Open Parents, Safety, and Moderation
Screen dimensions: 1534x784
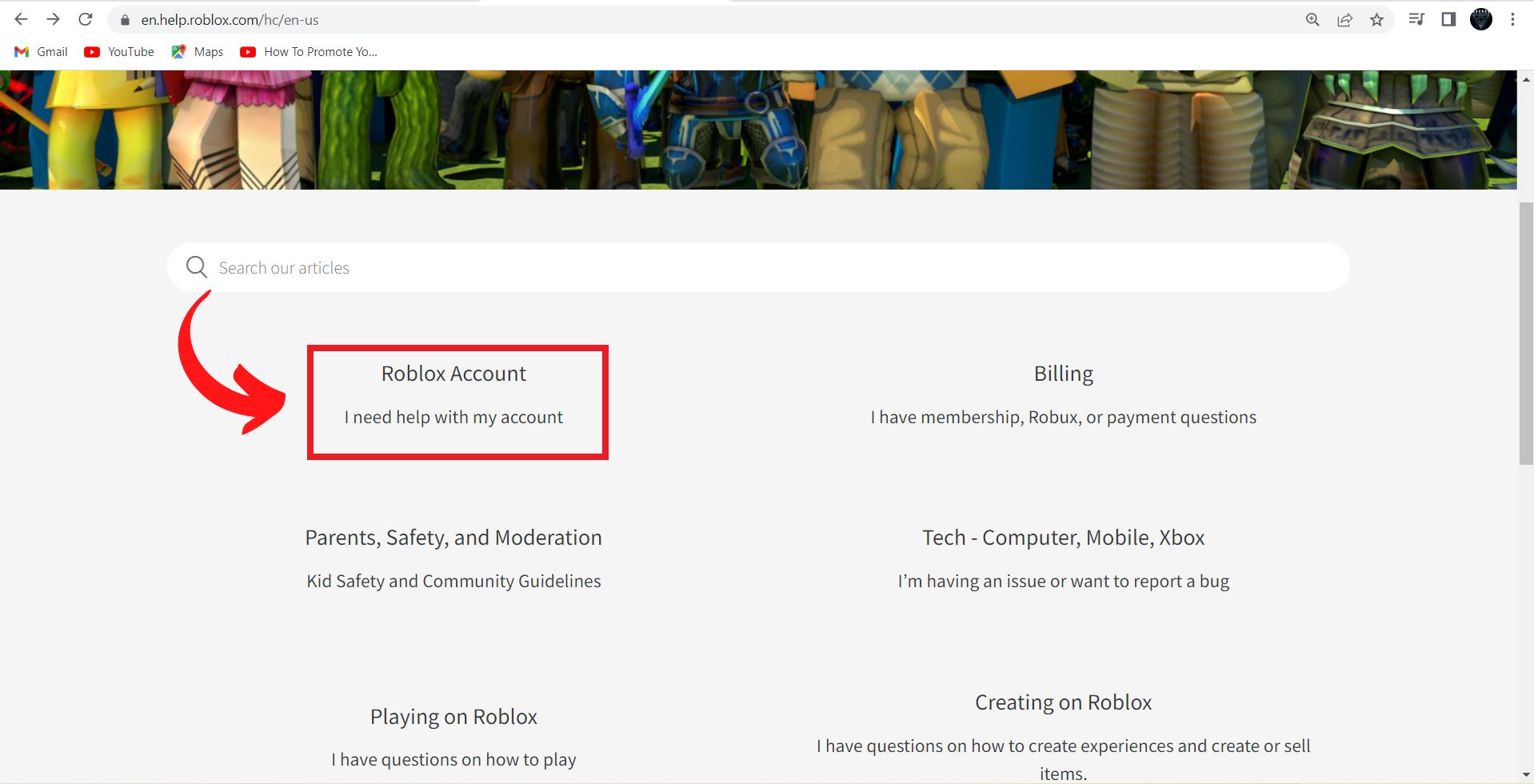pos(453,538)
